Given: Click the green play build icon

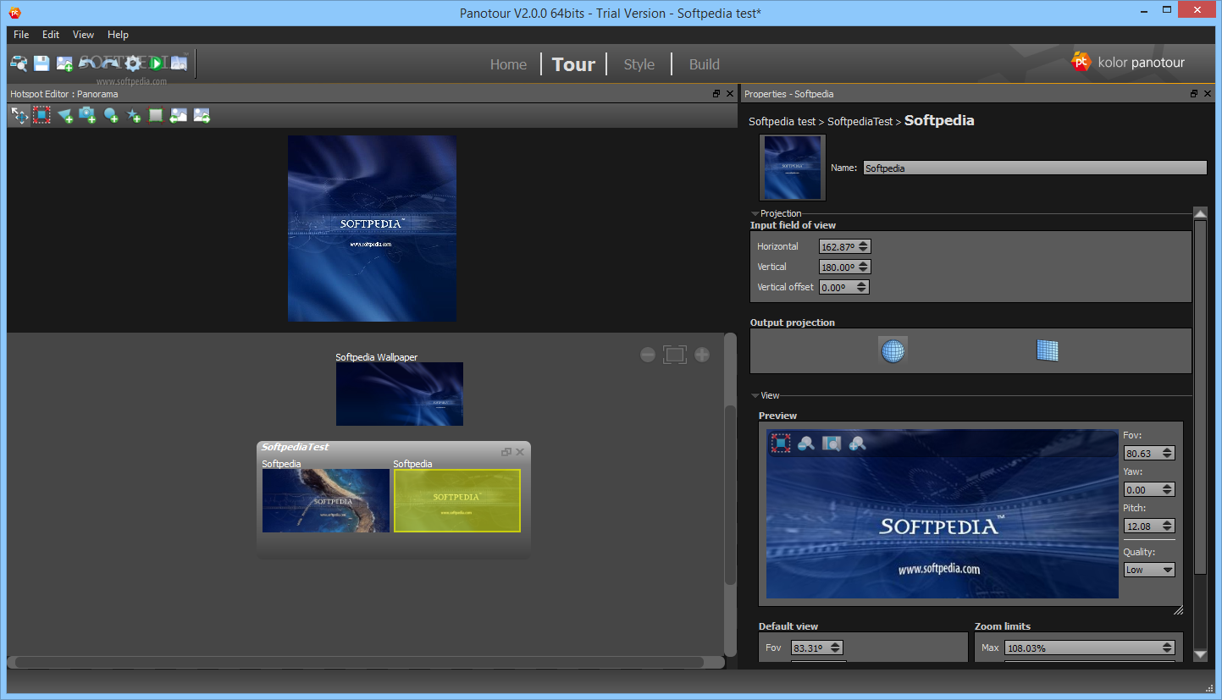Looking at the screenshot, I should 156,63.
